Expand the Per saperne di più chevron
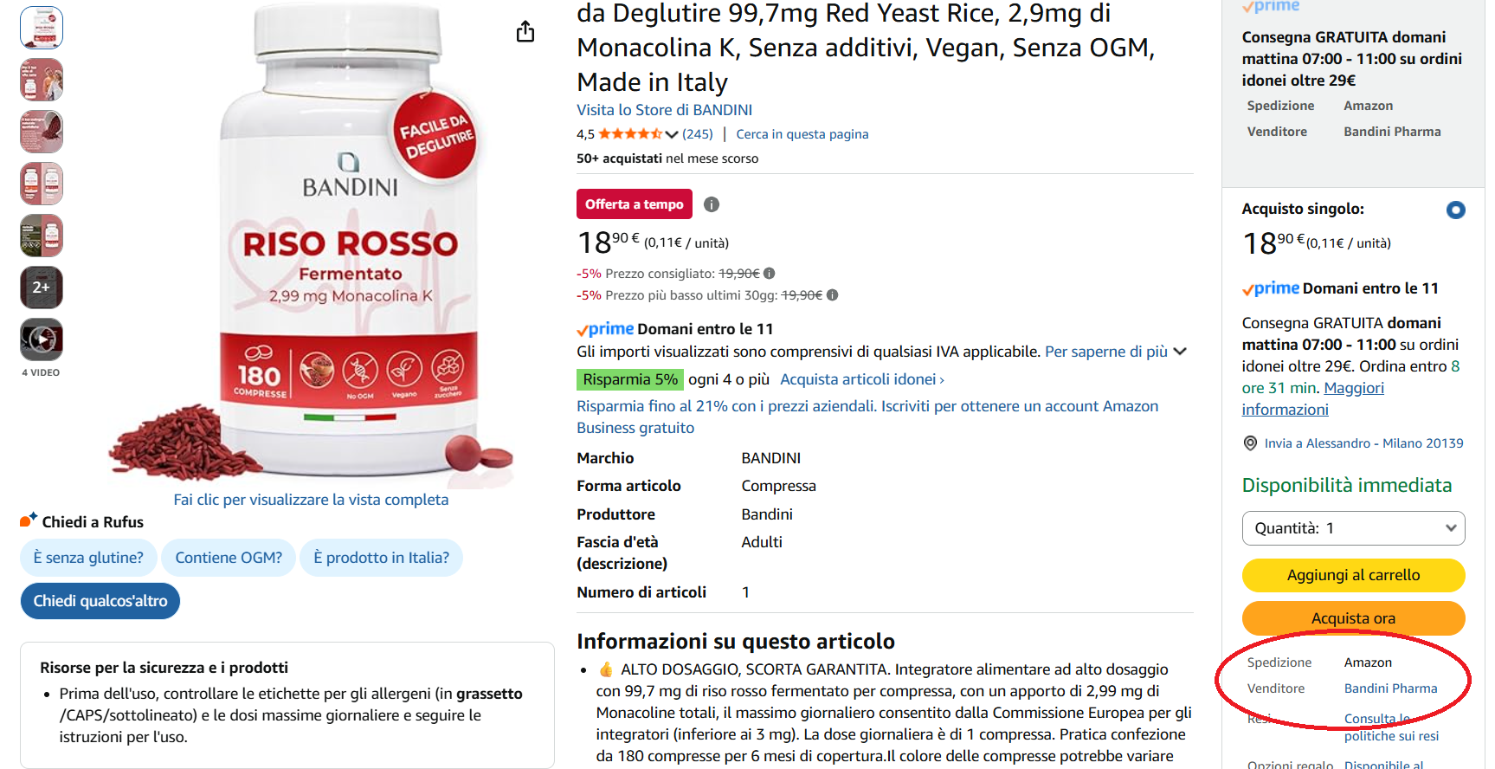Image resolution: width=1495 pixels, height=769 pixels. [x=1180, y=352]
